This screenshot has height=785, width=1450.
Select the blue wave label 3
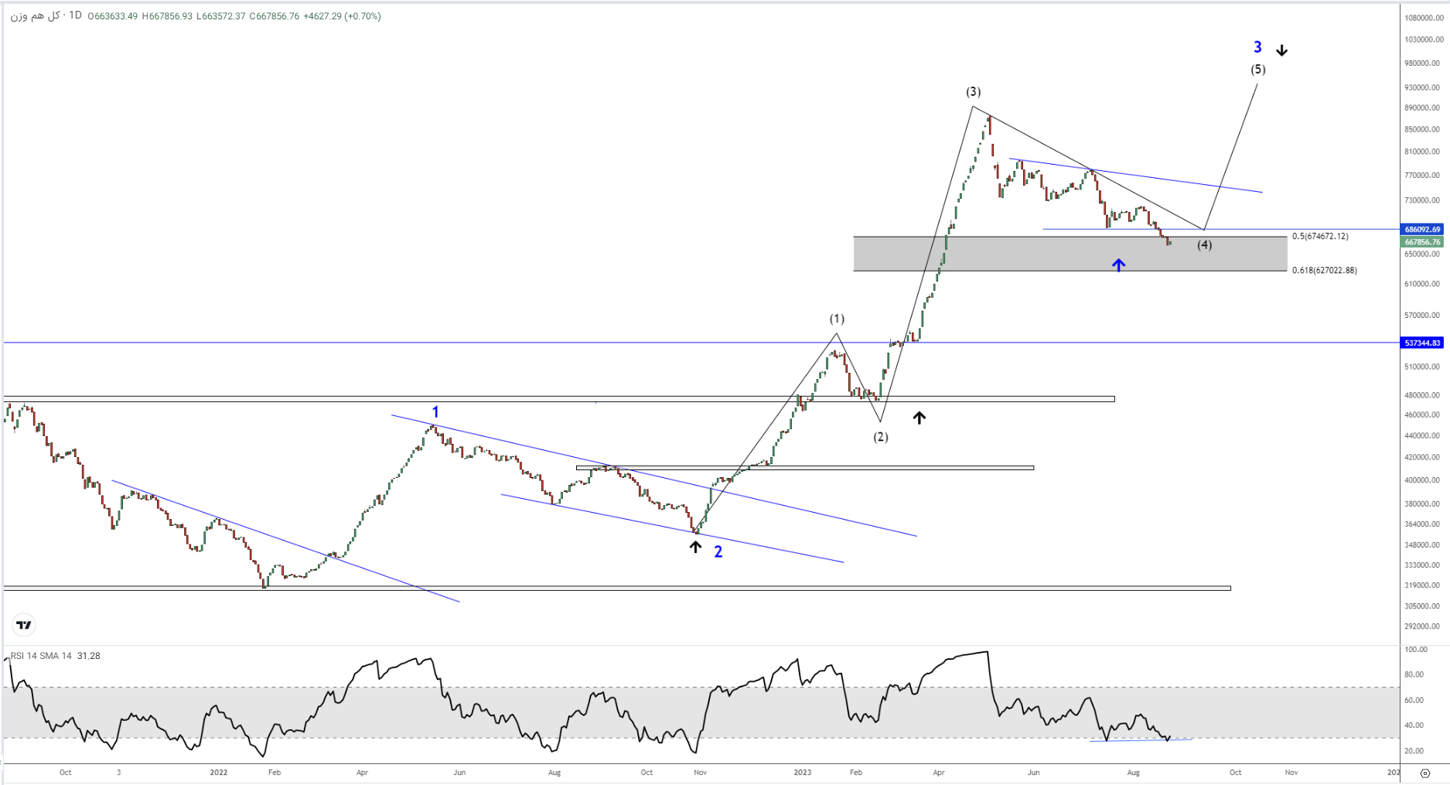pyautogui.click(x=1257, y=47)
